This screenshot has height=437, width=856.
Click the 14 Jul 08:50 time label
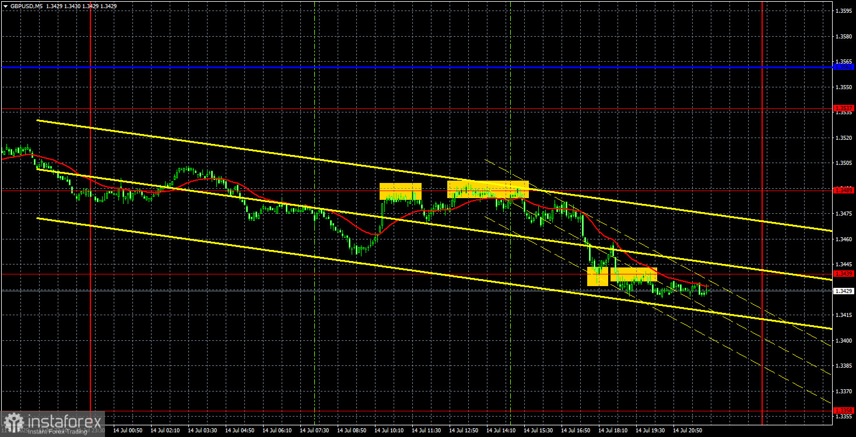tap(352, 431)
